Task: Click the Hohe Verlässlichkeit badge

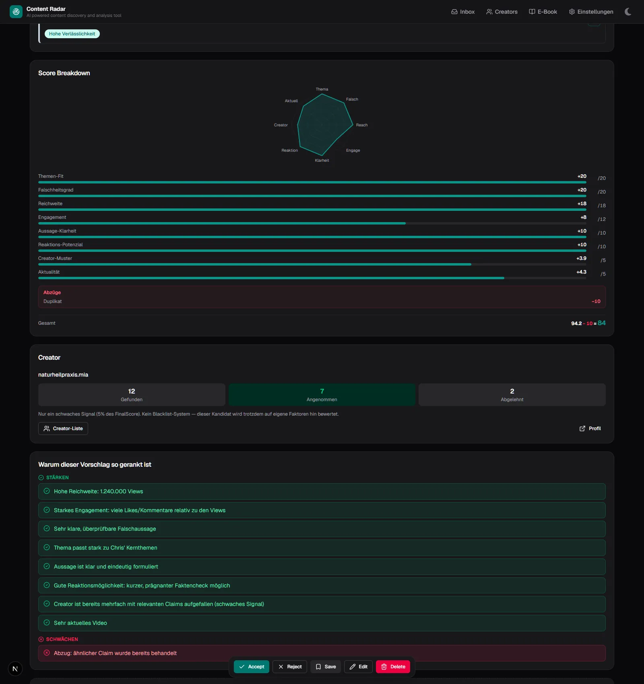Action: point(72,34)
